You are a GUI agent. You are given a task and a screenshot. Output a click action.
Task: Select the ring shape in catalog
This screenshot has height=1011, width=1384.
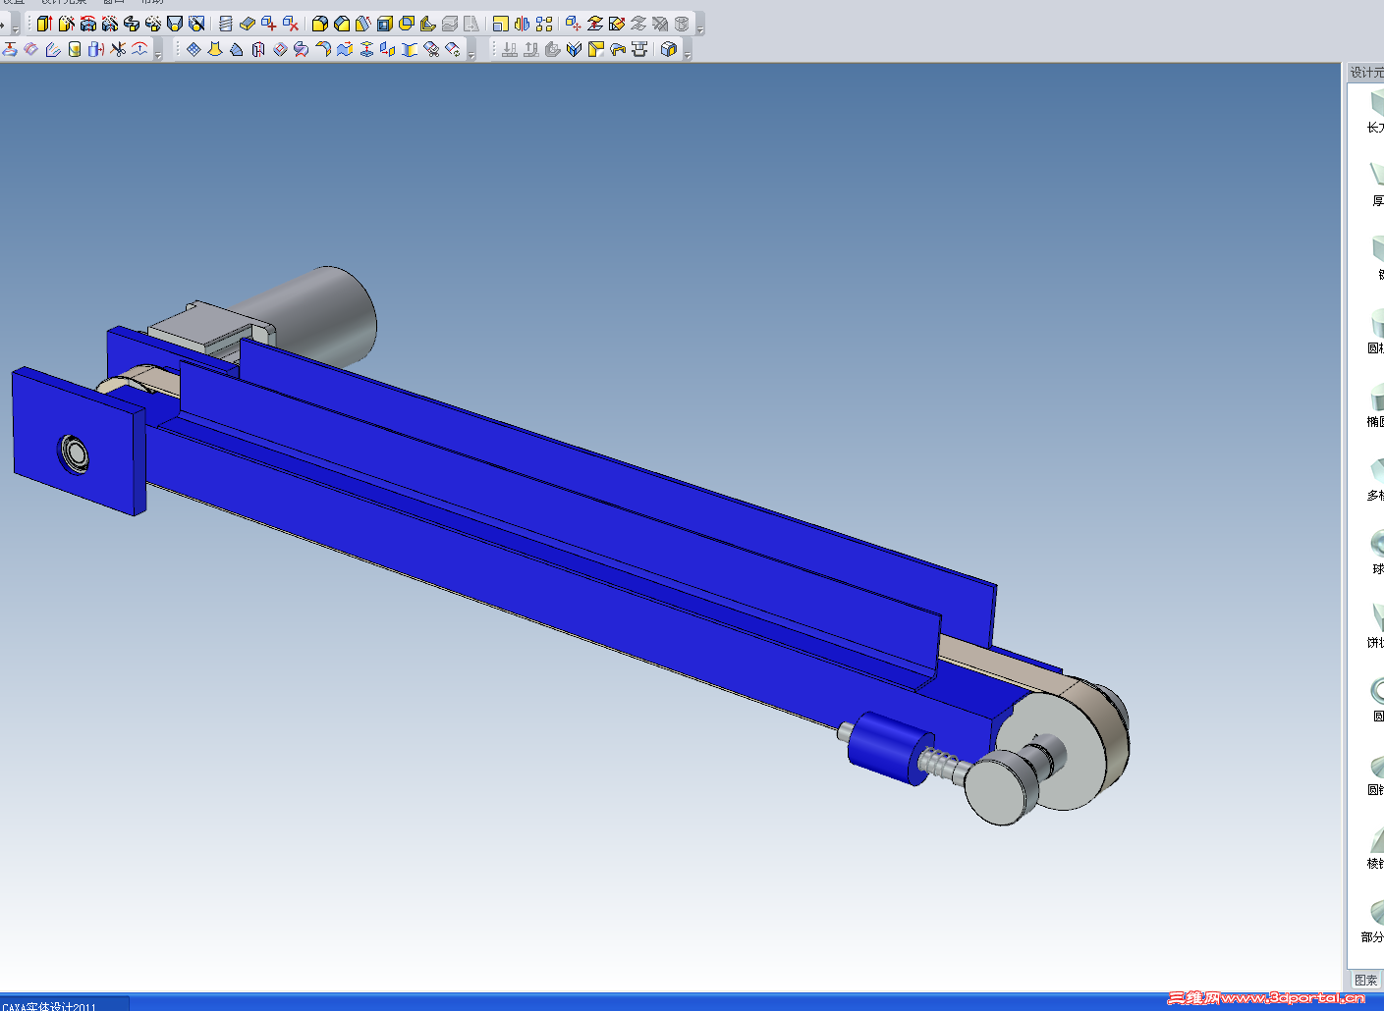pyautogui.click(x=1376, y=697)
